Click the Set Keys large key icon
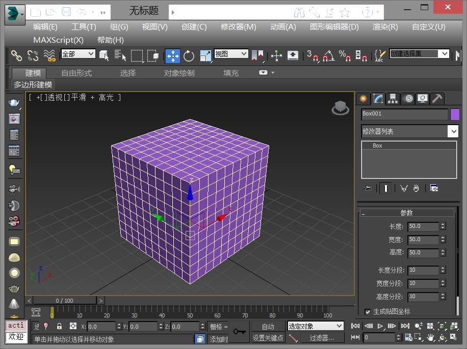467x349 pixels. 240,332
